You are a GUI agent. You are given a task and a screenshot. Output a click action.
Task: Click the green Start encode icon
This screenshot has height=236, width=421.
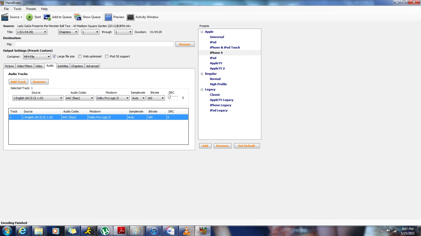(29, 17)
